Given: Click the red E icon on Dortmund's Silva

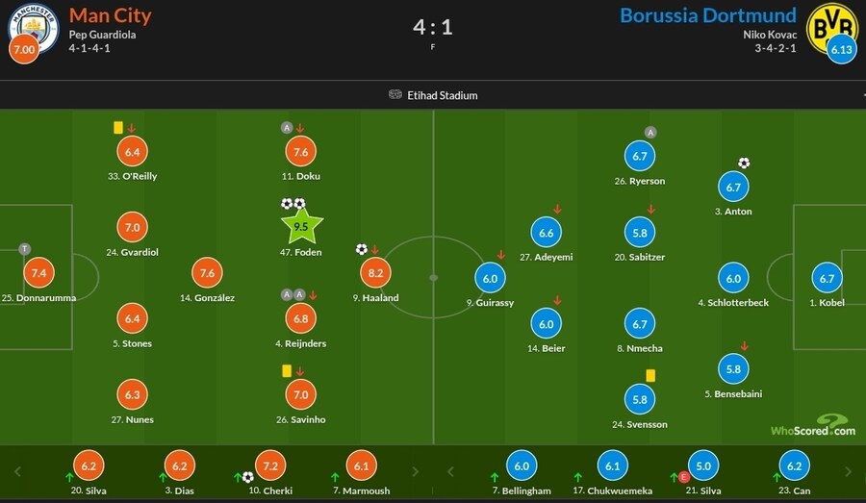Looking at the screenshot, I should click(684, 476).
